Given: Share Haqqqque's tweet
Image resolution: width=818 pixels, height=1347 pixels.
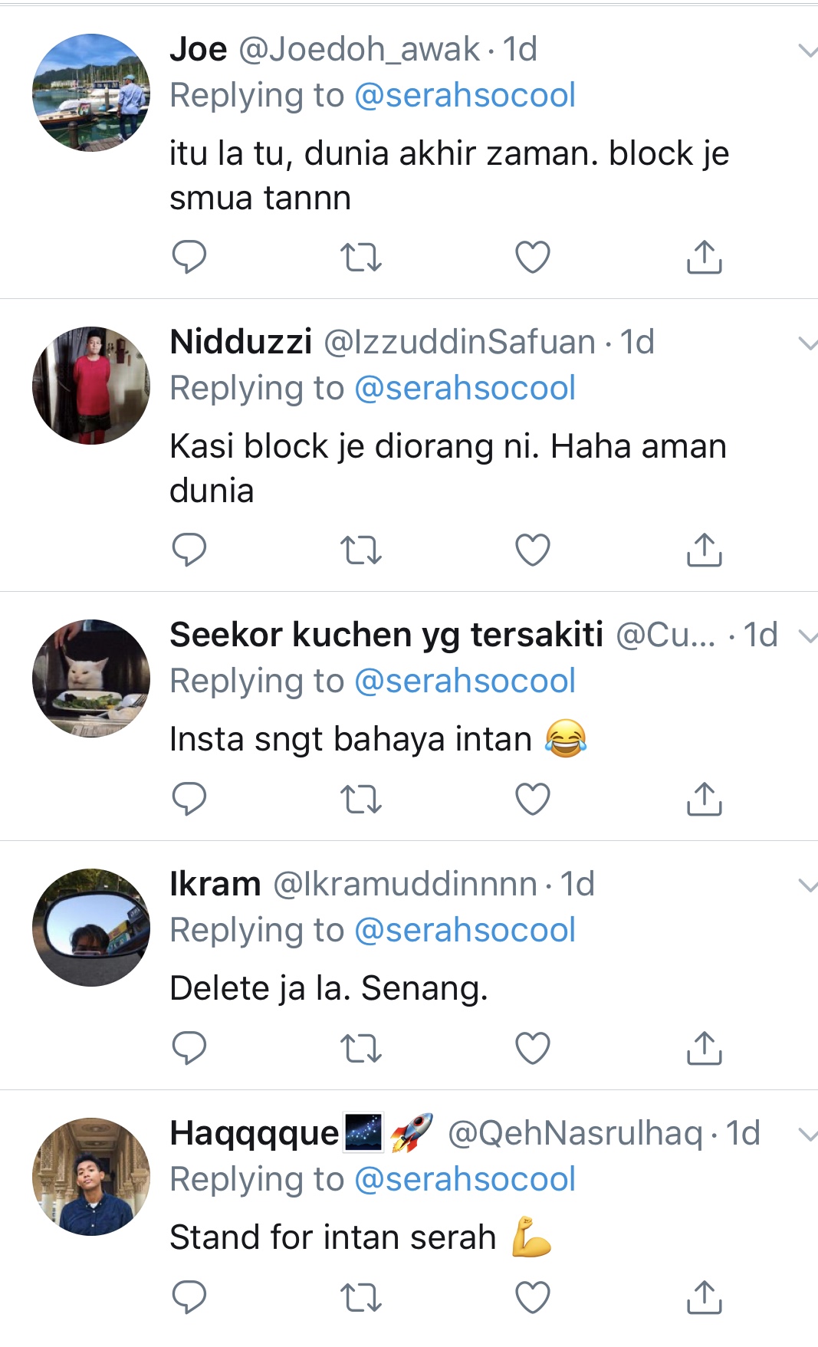Looking at the screenshot, I should pos(704,1296).
